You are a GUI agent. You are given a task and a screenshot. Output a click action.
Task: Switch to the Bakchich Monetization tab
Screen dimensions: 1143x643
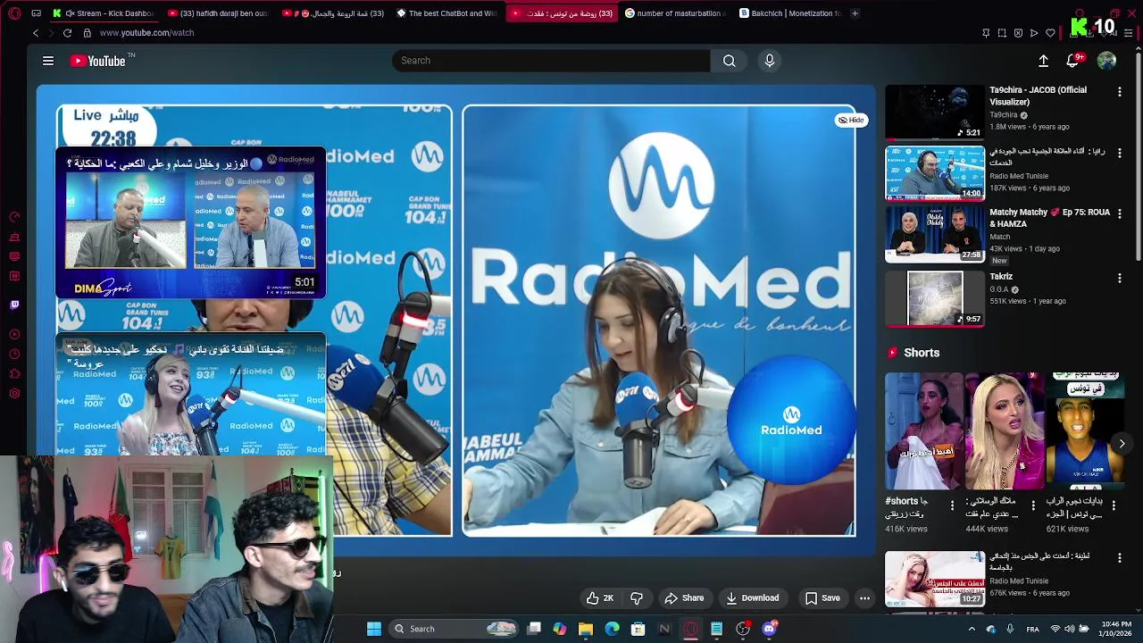[x=789, y=13]
